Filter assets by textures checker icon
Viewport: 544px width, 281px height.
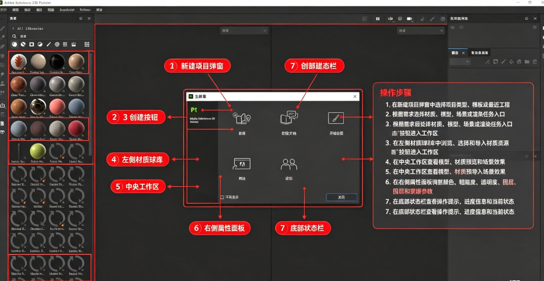point(65,44)
